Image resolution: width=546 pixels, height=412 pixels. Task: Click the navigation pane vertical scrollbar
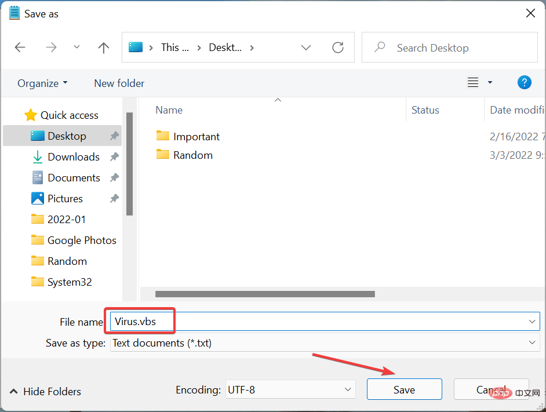click(129, 164)
